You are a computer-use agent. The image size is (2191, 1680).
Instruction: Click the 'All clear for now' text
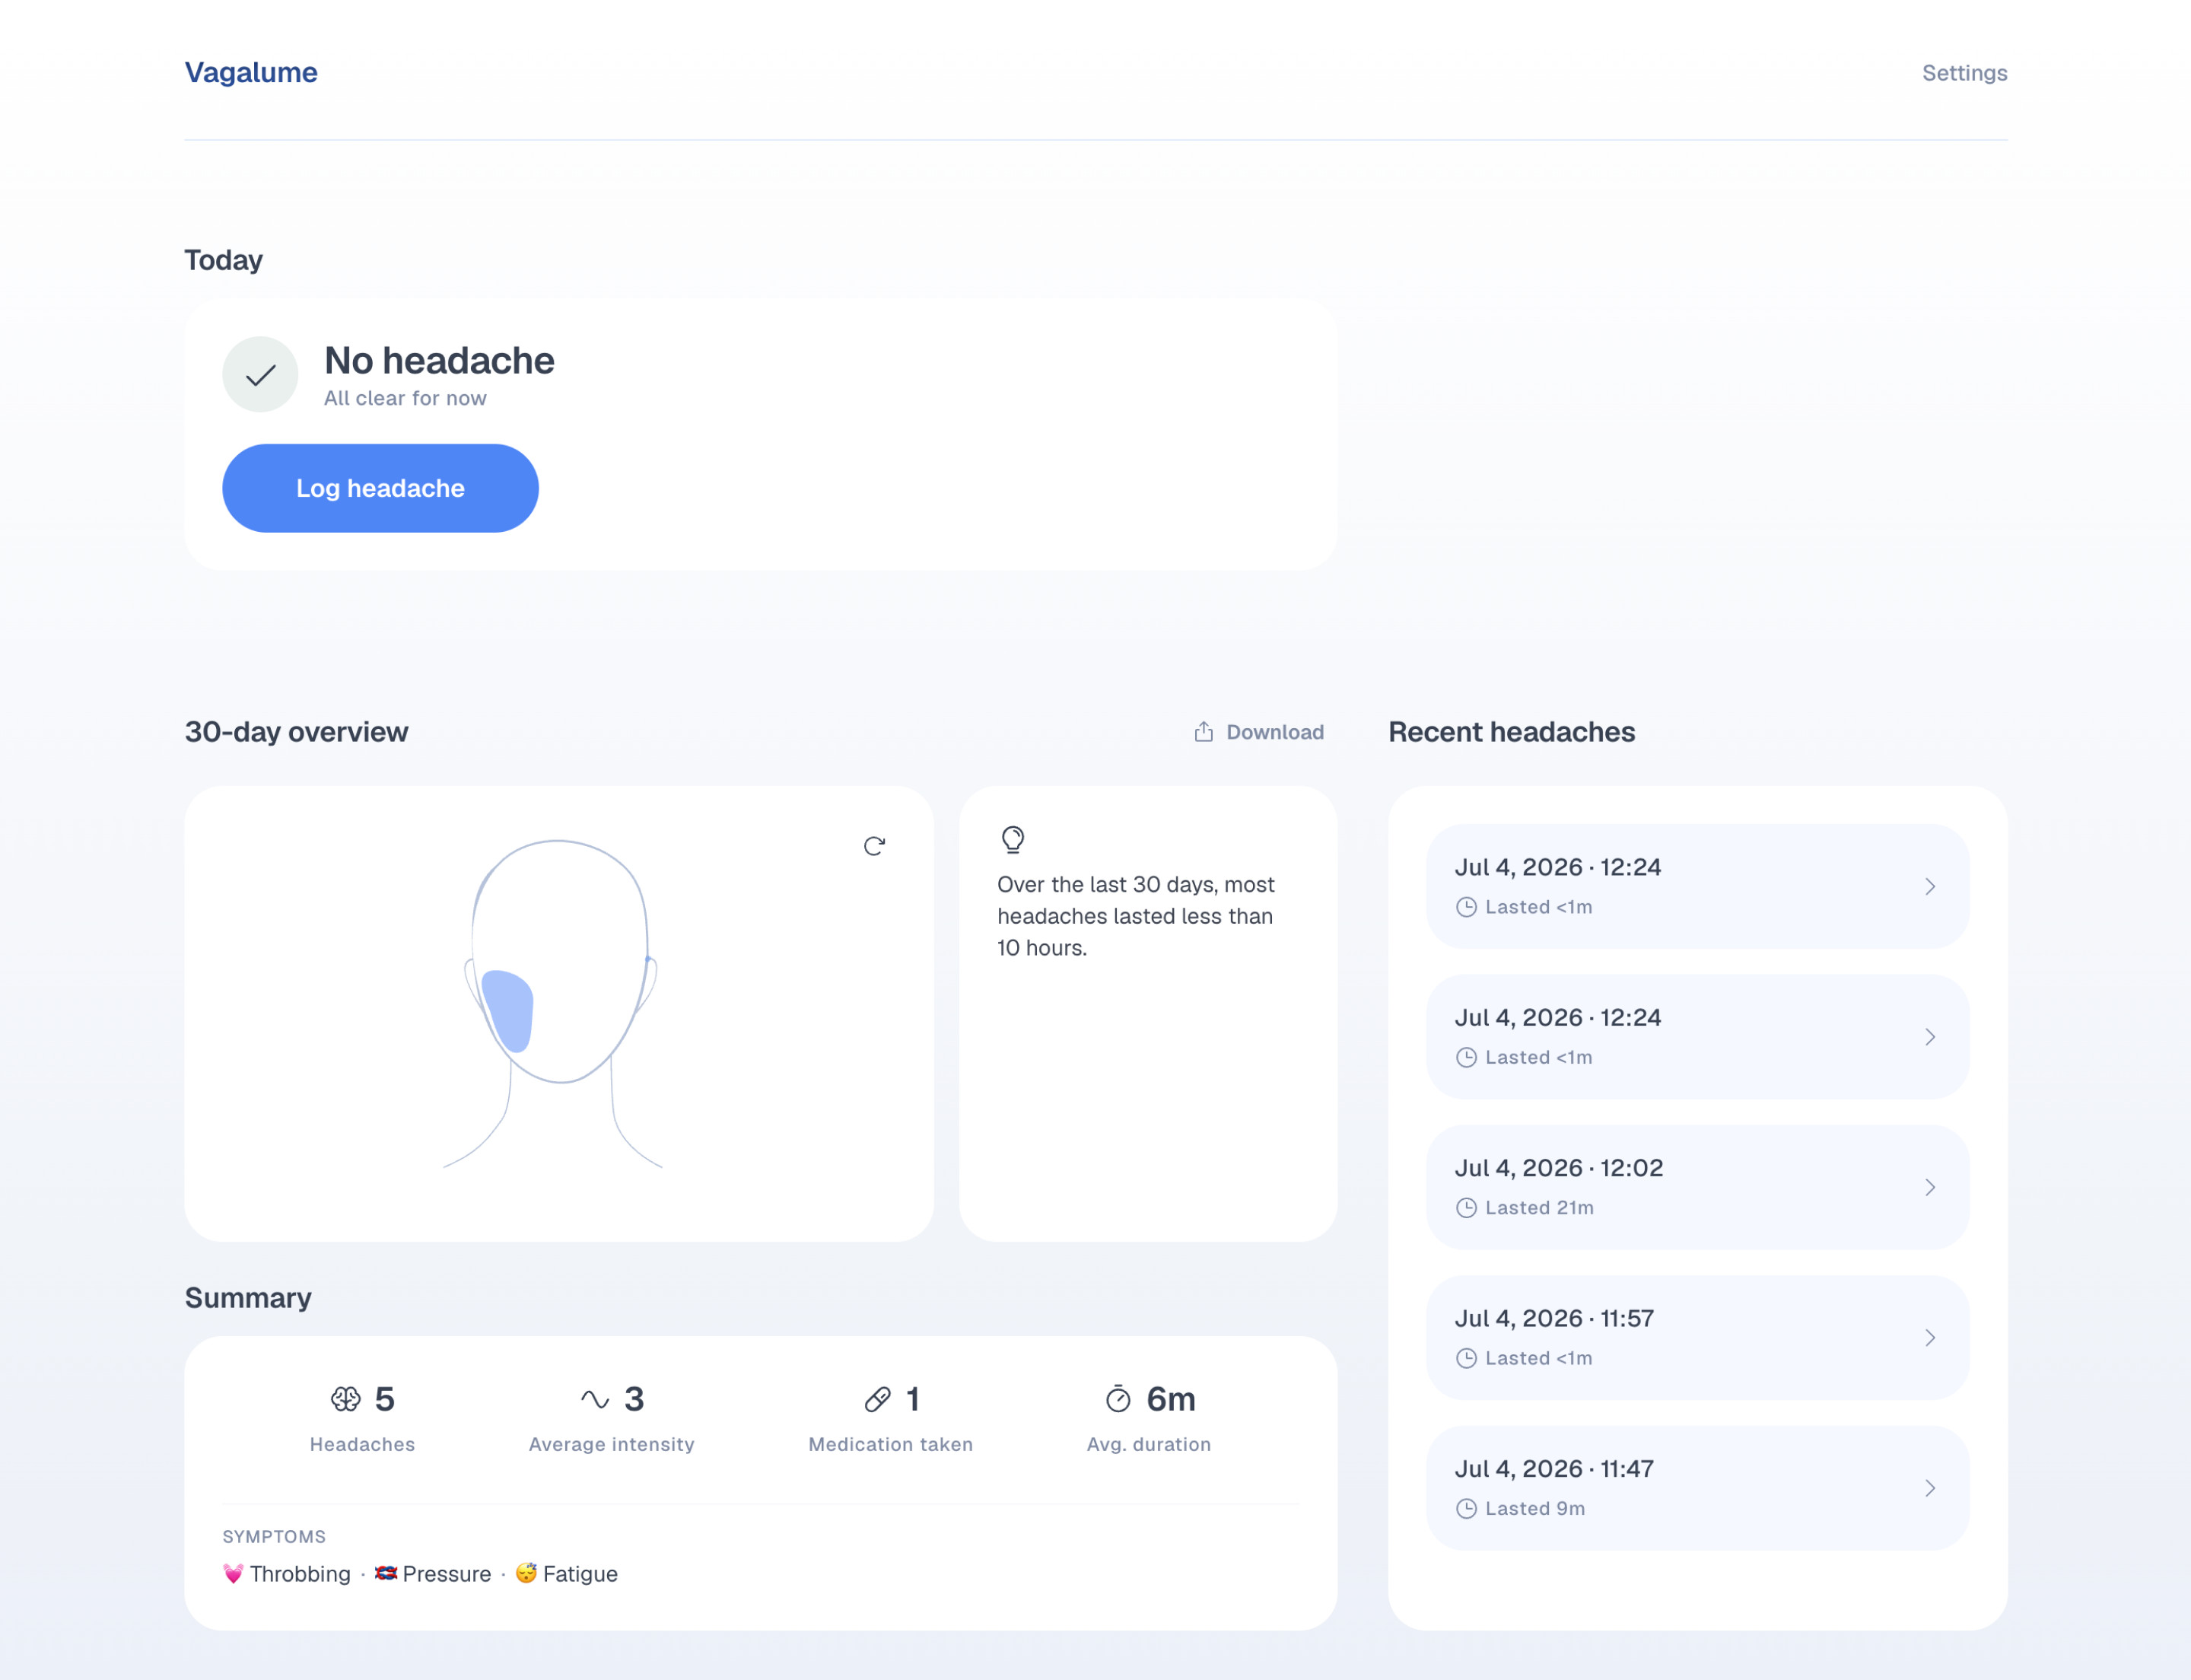click(x=405, y=398)
